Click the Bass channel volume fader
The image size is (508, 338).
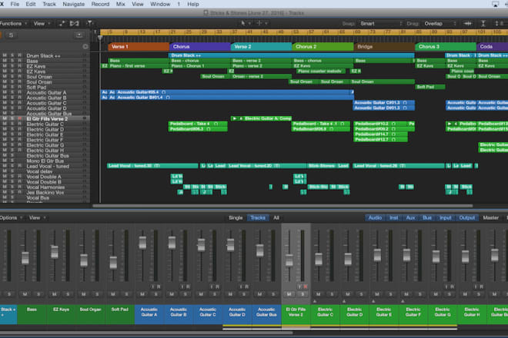25,258
